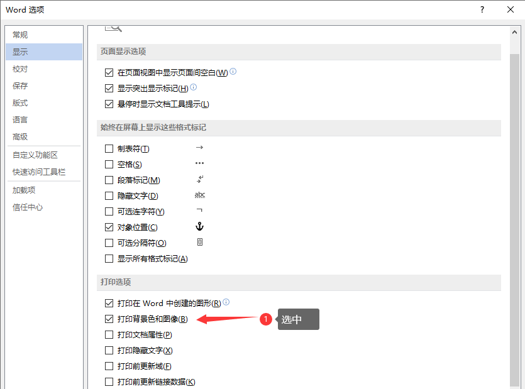Open 自定义功能区 settings
This screenshot has width=525, height=389.
tap(44, 155)
